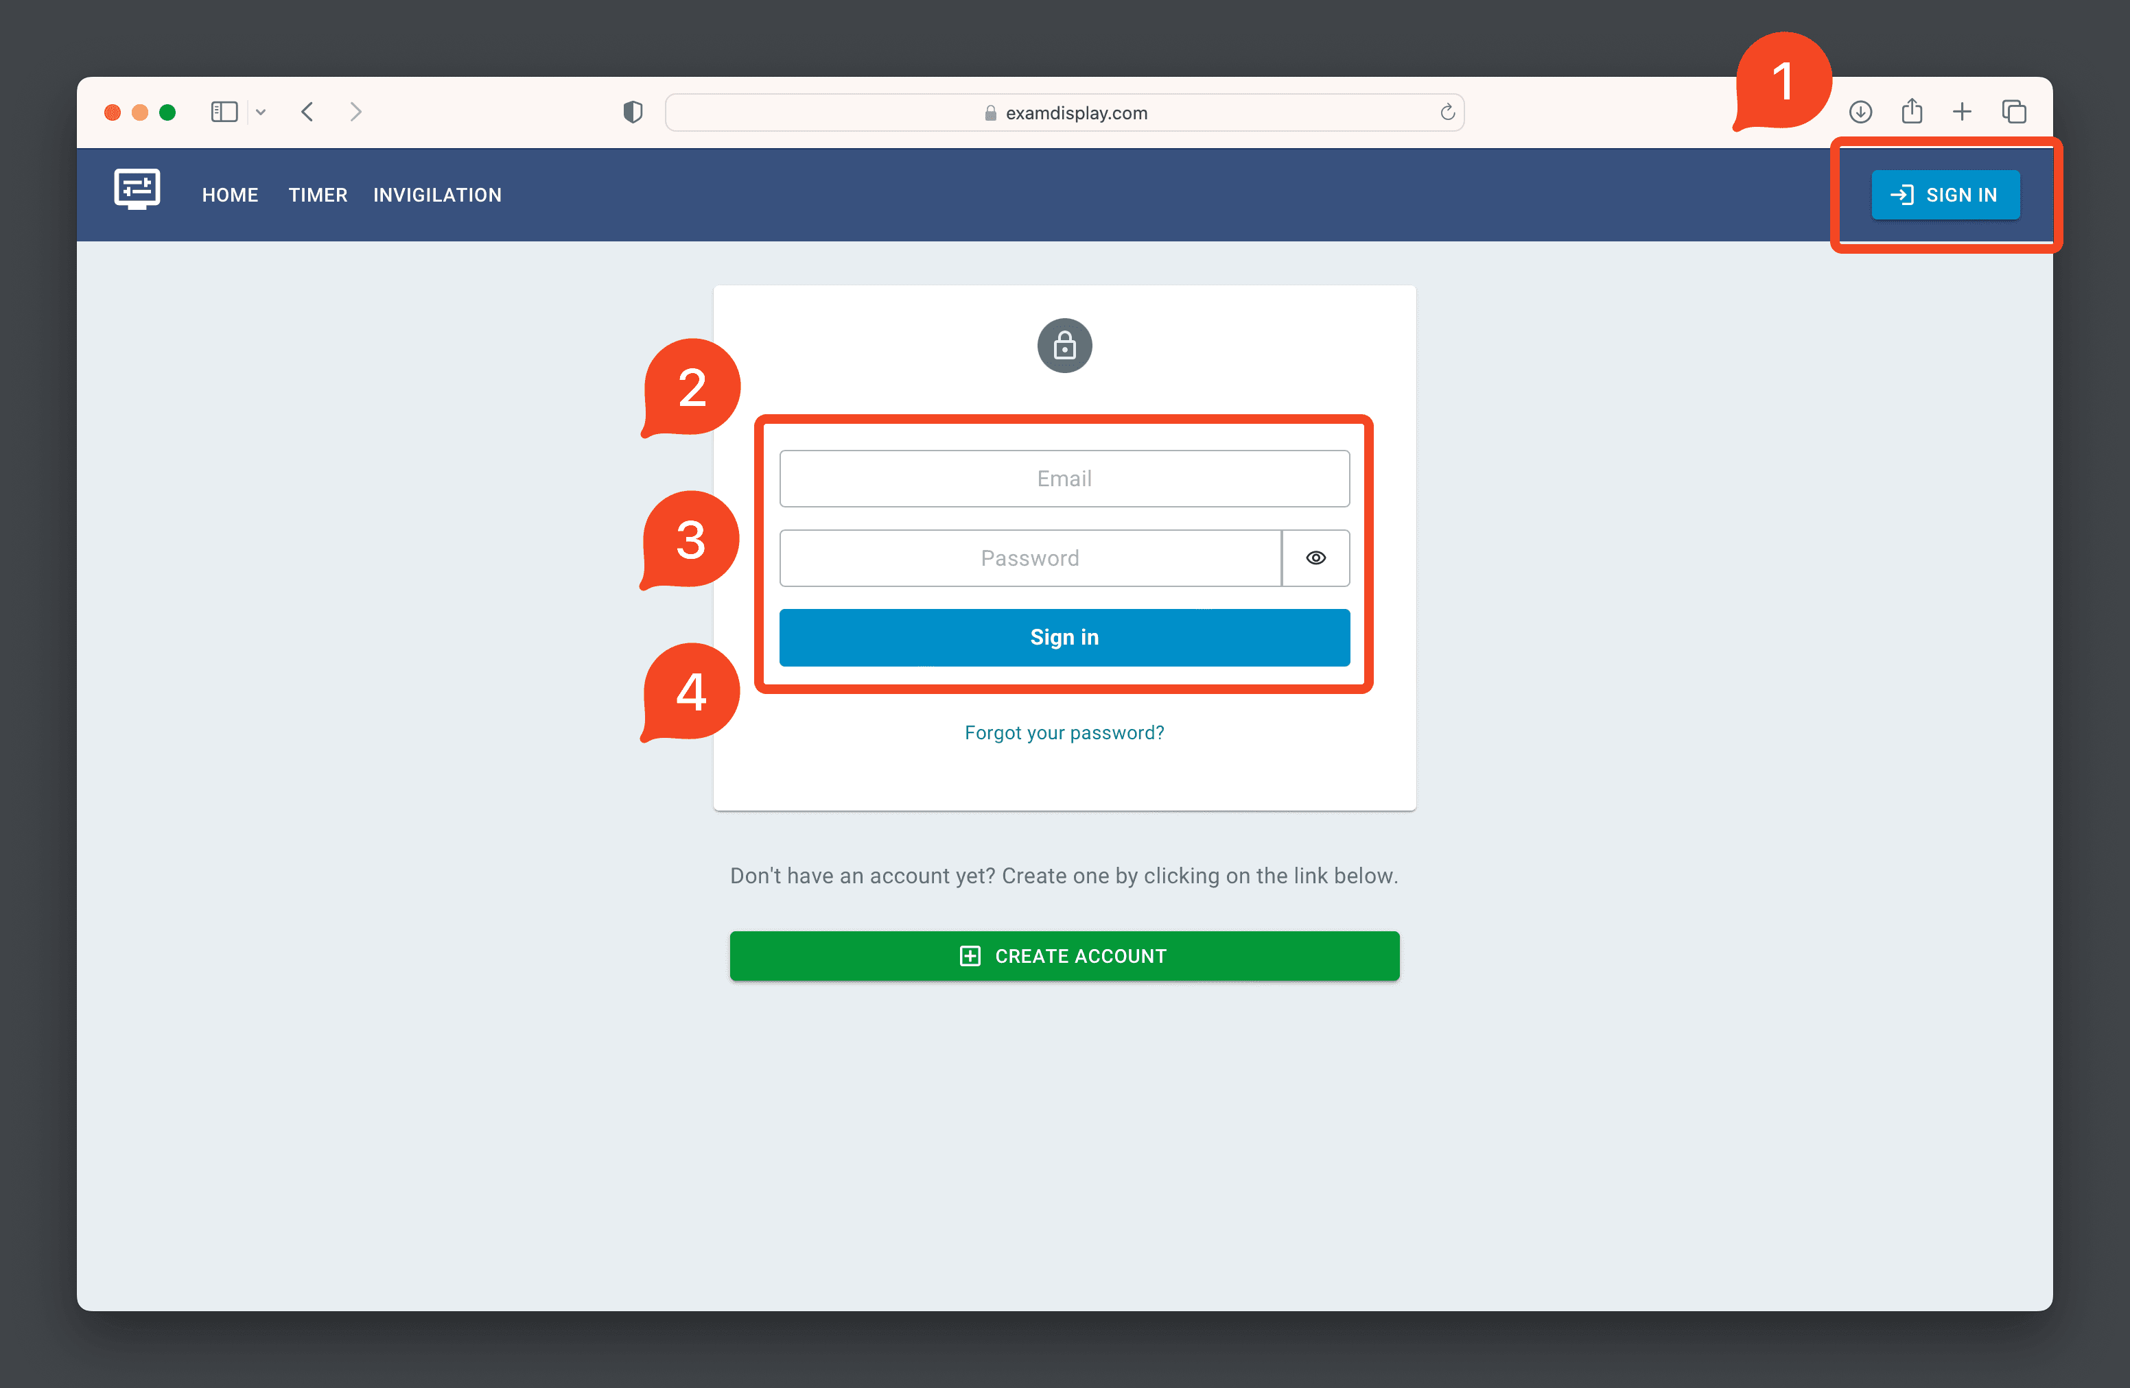
Task: Click the ExamDisplay app logo icon
Action: point(137,194)
